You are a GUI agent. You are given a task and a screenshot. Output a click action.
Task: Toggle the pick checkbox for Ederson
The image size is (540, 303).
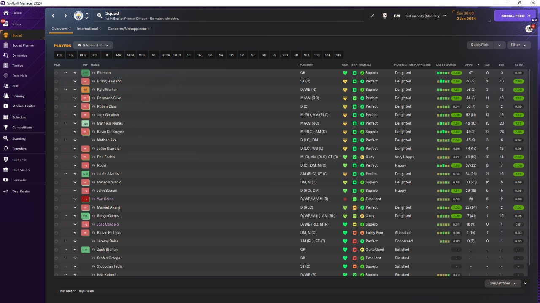tap(56, 73)
